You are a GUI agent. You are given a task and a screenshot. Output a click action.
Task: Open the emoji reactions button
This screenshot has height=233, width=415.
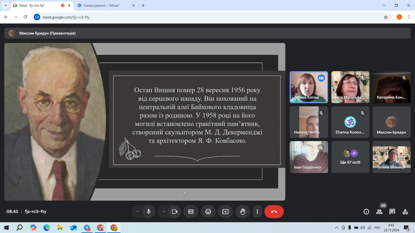(208, 212)
